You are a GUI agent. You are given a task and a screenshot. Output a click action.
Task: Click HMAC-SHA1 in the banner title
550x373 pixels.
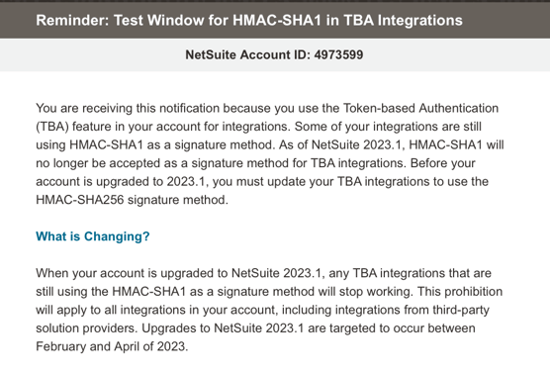(x=277, y=21)
